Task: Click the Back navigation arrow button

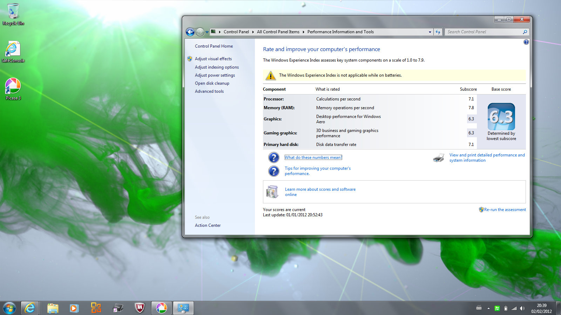Action: (190, 32)
